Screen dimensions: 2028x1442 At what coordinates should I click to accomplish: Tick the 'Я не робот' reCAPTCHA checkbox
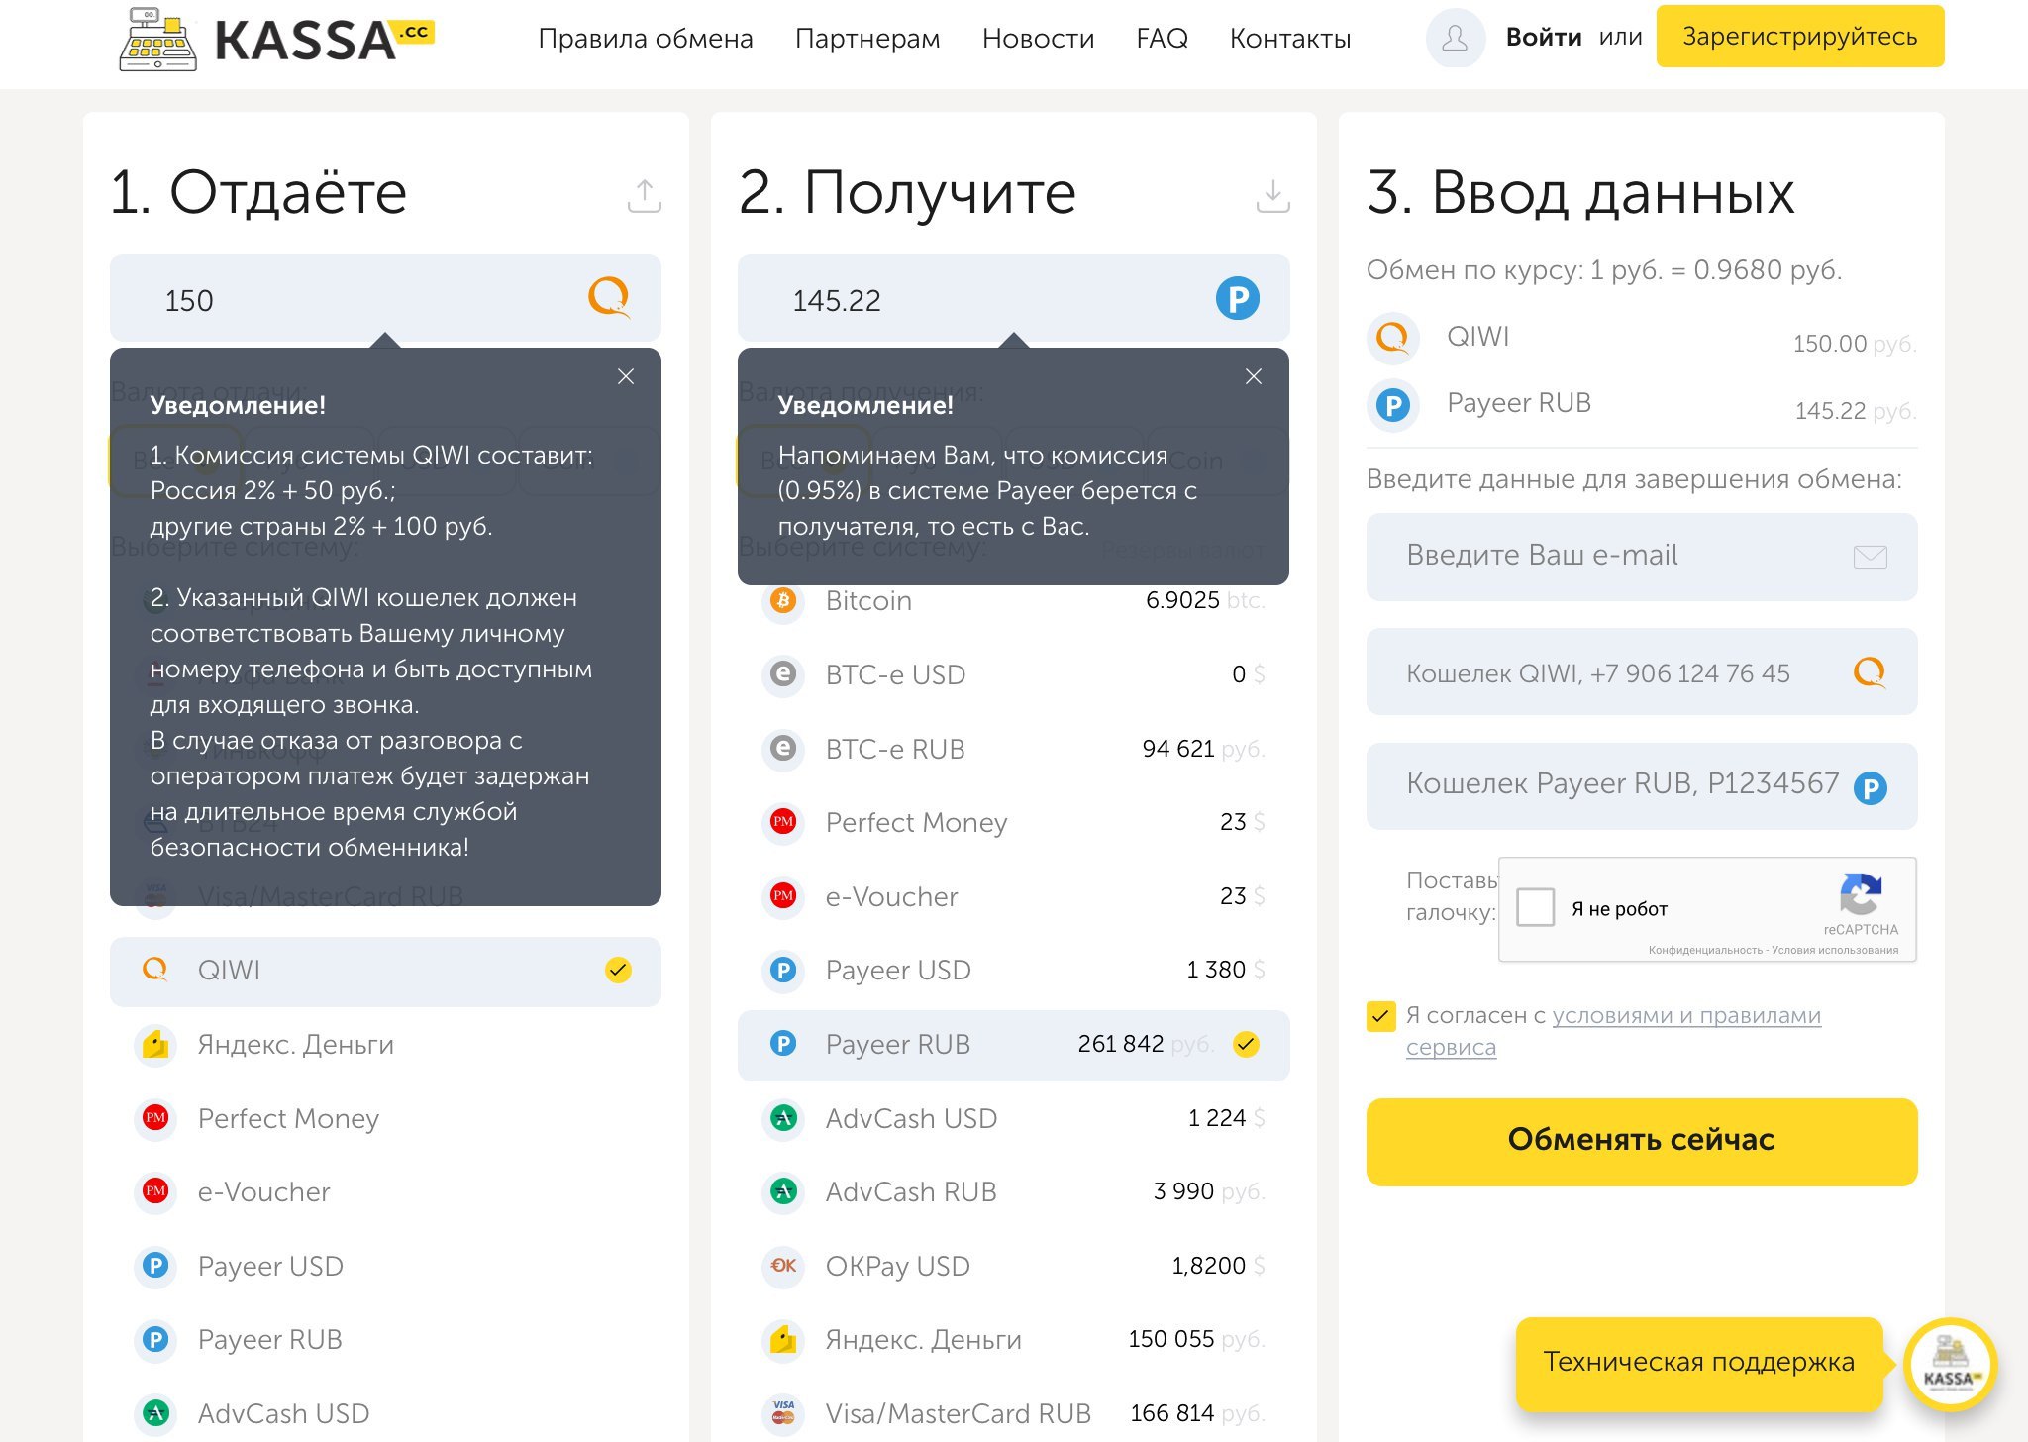[x=1535, y=907]
